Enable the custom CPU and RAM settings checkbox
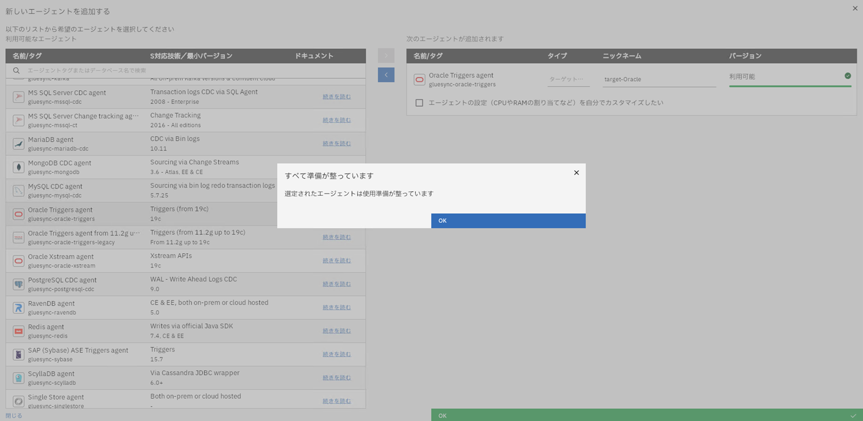 [419, 103]
